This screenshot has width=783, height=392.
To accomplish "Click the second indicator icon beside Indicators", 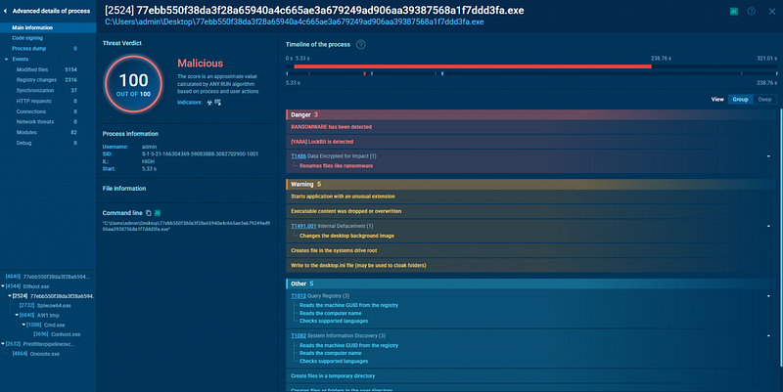I will pyautogui.click(x=217, y=103).
